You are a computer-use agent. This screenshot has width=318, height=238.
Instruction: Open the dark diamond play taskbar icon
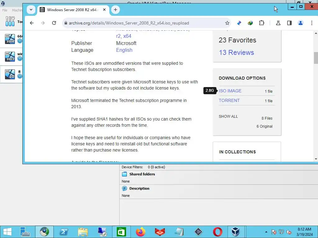pos(198,232)
